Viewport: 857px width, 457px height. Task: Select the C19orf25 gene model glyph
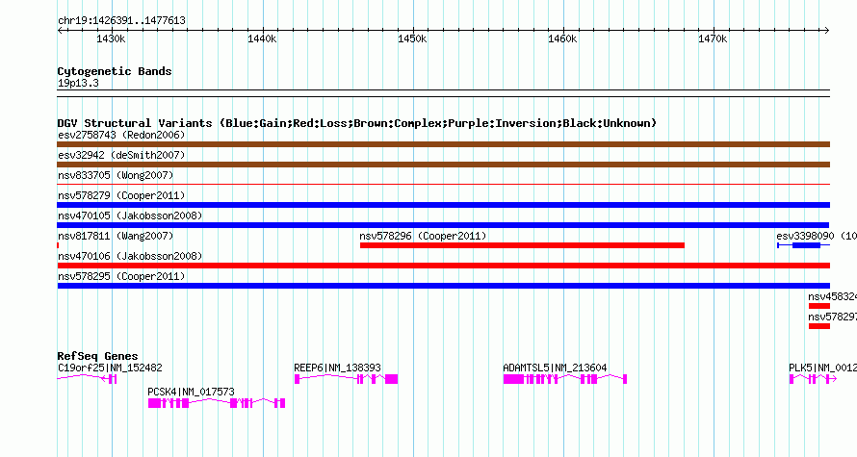tap(87, 379)
